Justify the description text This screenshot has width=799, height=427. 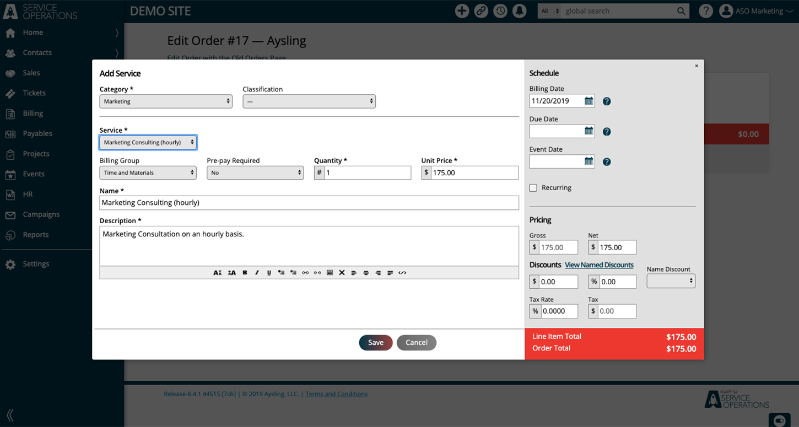(390, 273)
